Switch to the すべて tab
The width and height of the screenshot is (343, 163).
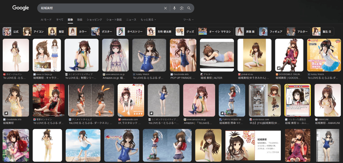pyautogui.click(x=60, y=20)
